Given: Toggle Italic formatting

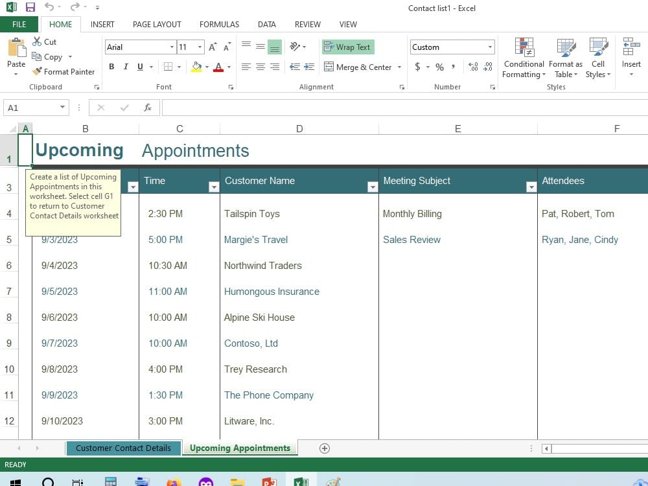Looking at the screenshot, I should 126,67.
